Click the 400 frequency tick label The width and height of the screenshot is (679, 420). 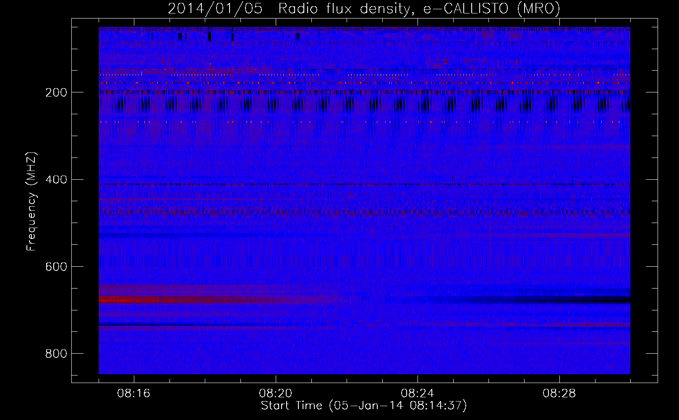[x=56, y=180]
